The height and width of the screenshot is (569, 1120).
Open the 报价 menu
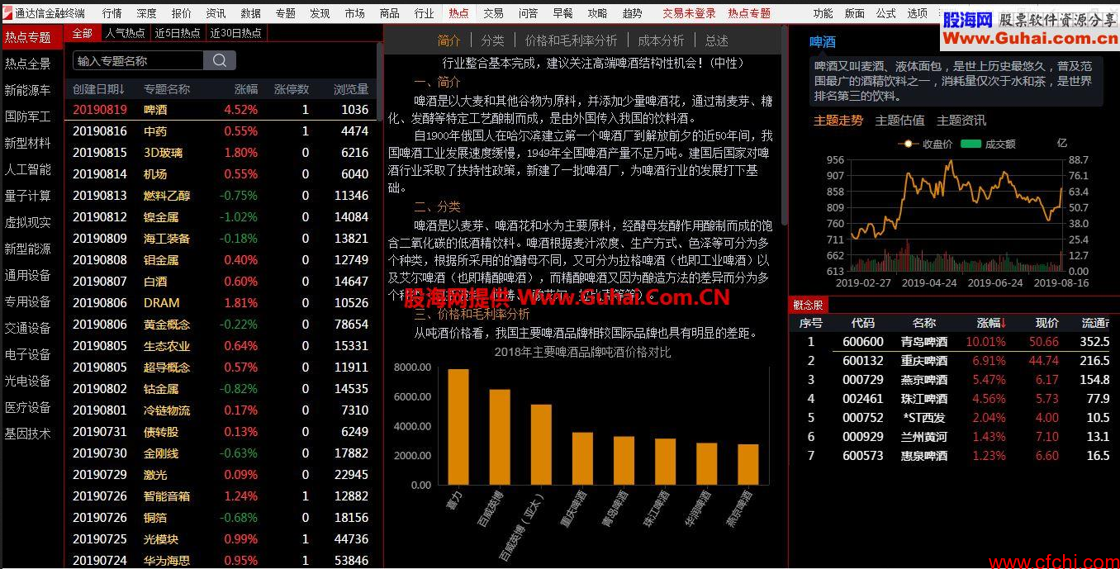(x=181, y=13)
